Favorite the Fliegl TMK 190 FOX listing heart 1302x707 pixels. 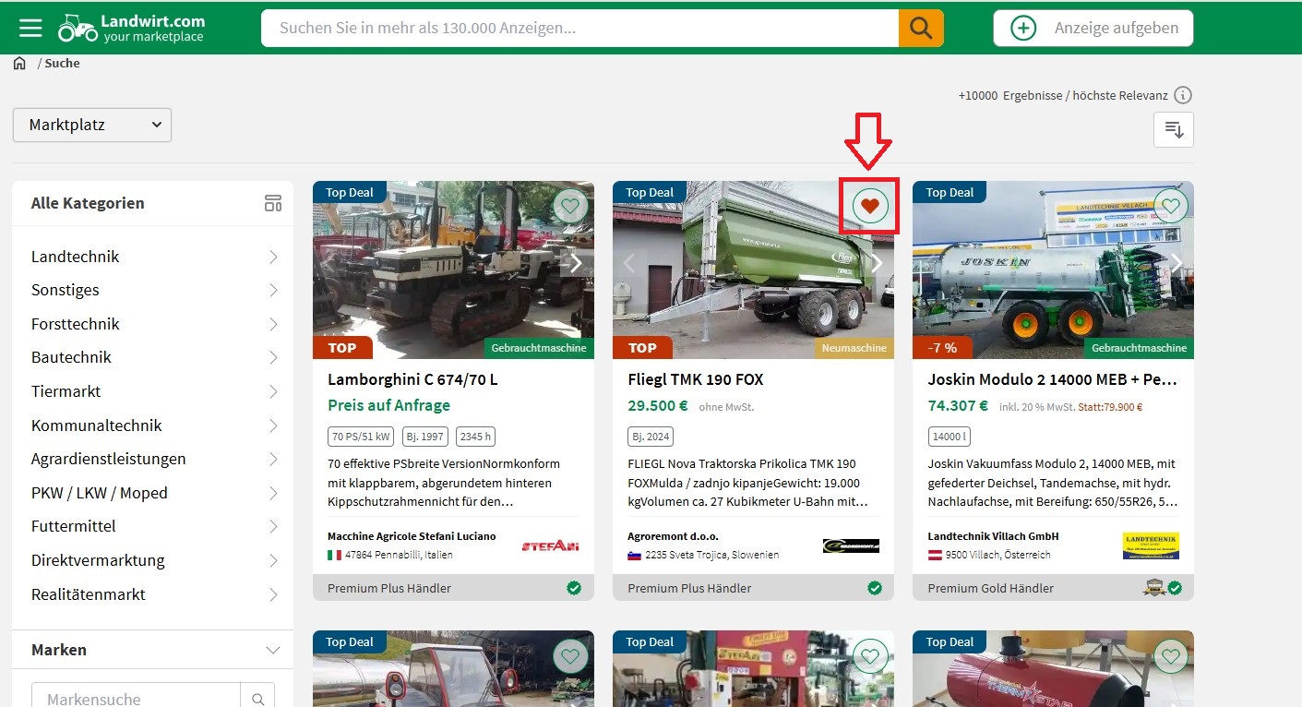tap(869, 205)
